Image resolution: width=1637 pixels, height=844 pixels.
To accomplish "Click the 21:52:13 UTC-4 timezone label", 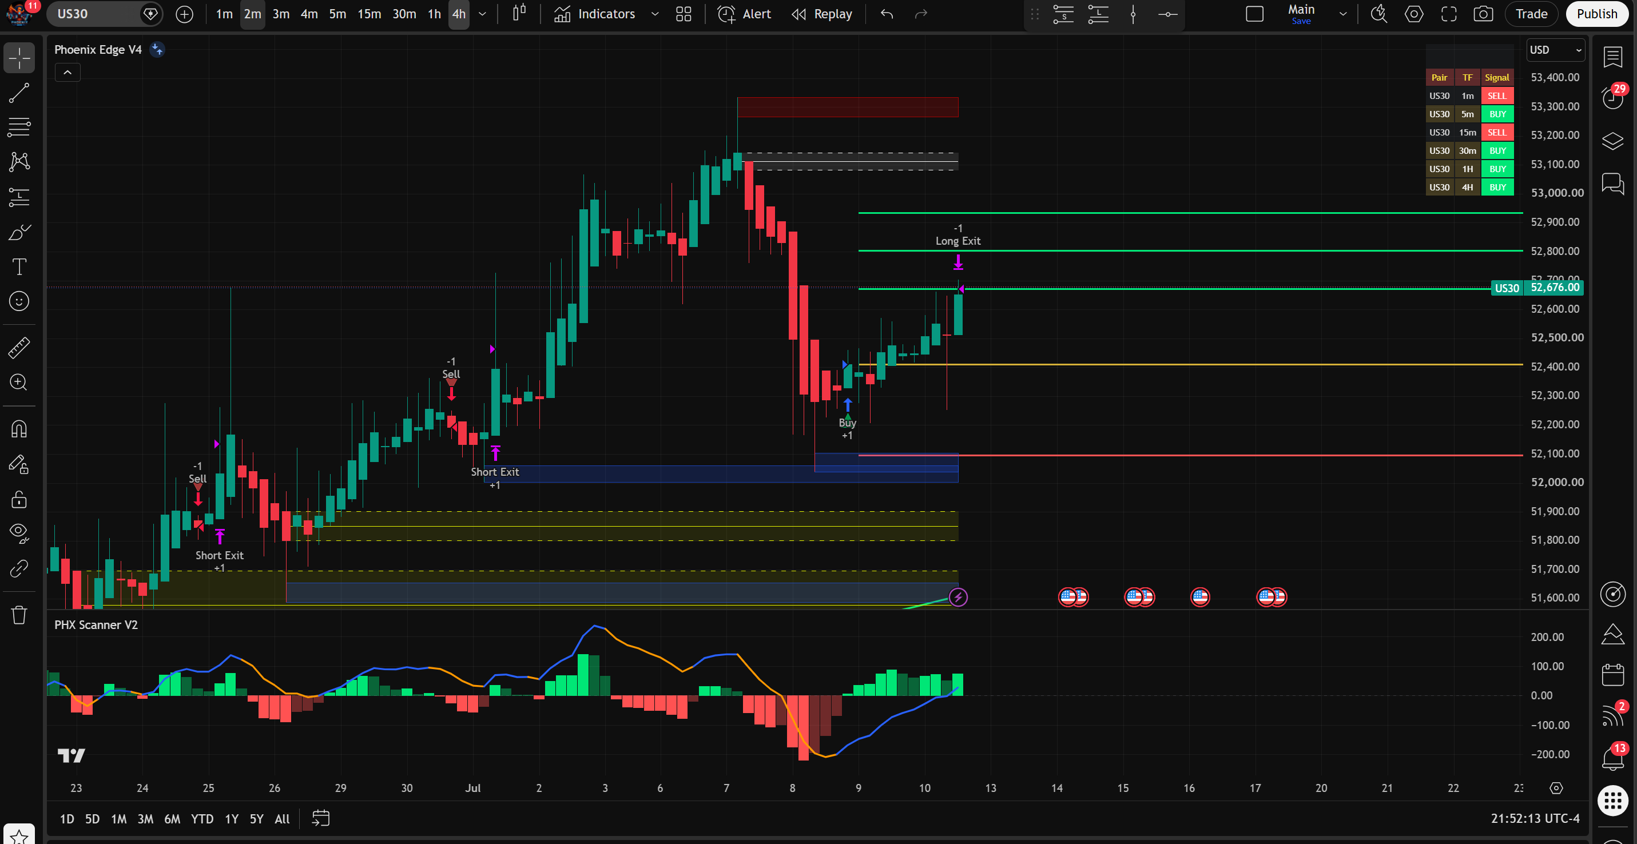I will coord(1535,819).
